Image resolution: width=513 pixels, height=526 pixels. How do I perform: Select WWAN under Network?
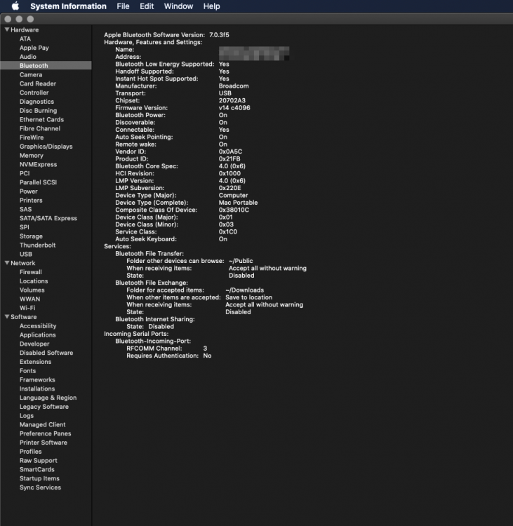click(x=29, y=299)
